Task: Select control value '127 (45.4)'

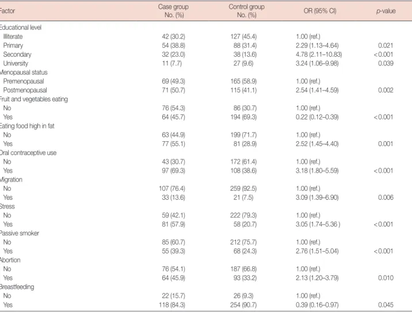Action: [x=243, y=36]
